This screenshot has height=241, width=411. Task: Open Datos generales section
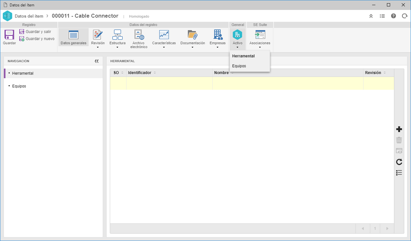click(74, 37)
